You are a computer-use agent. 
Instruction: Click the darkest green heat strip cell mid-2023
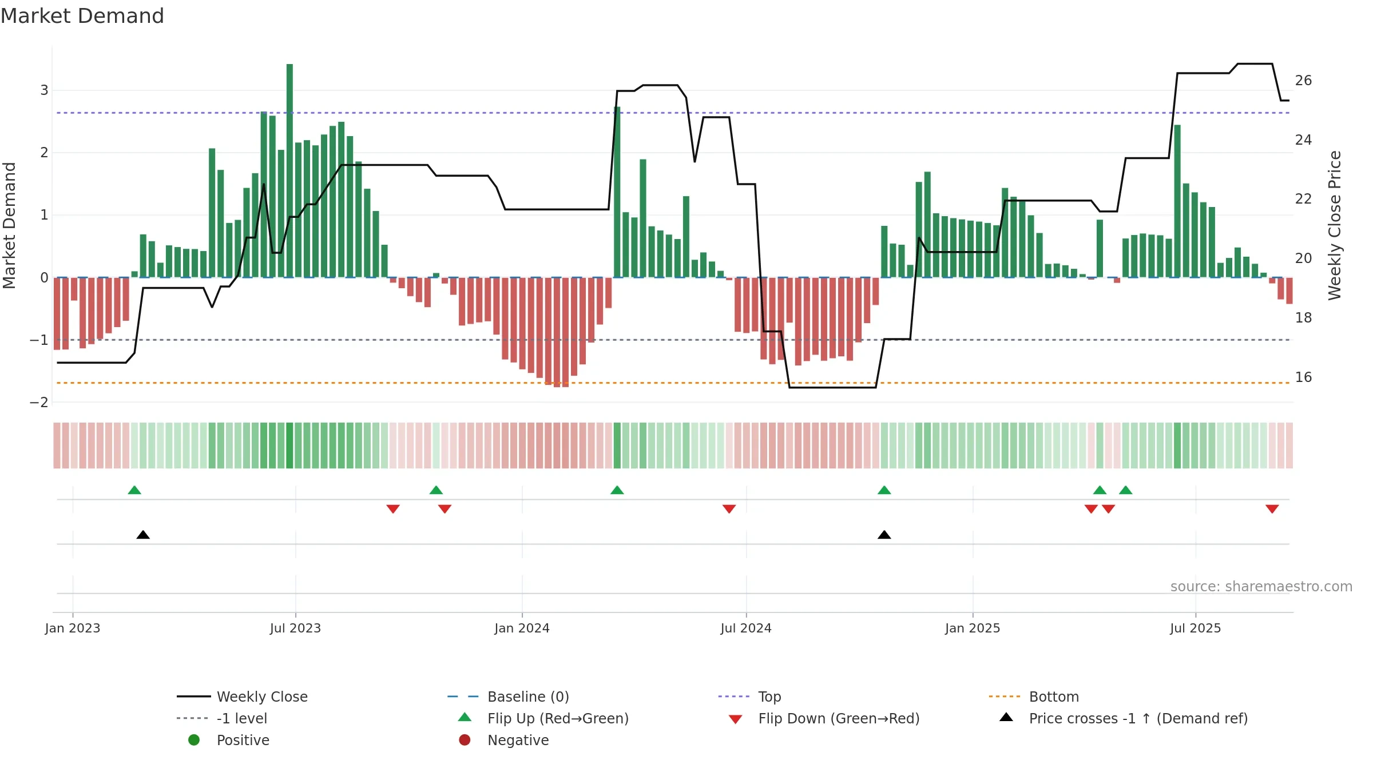(289, 445)
